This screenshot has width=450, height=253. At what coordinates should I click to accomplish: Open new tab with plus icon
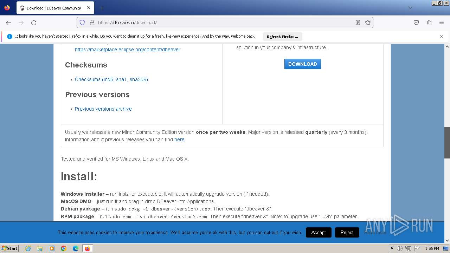click(102, 8)
